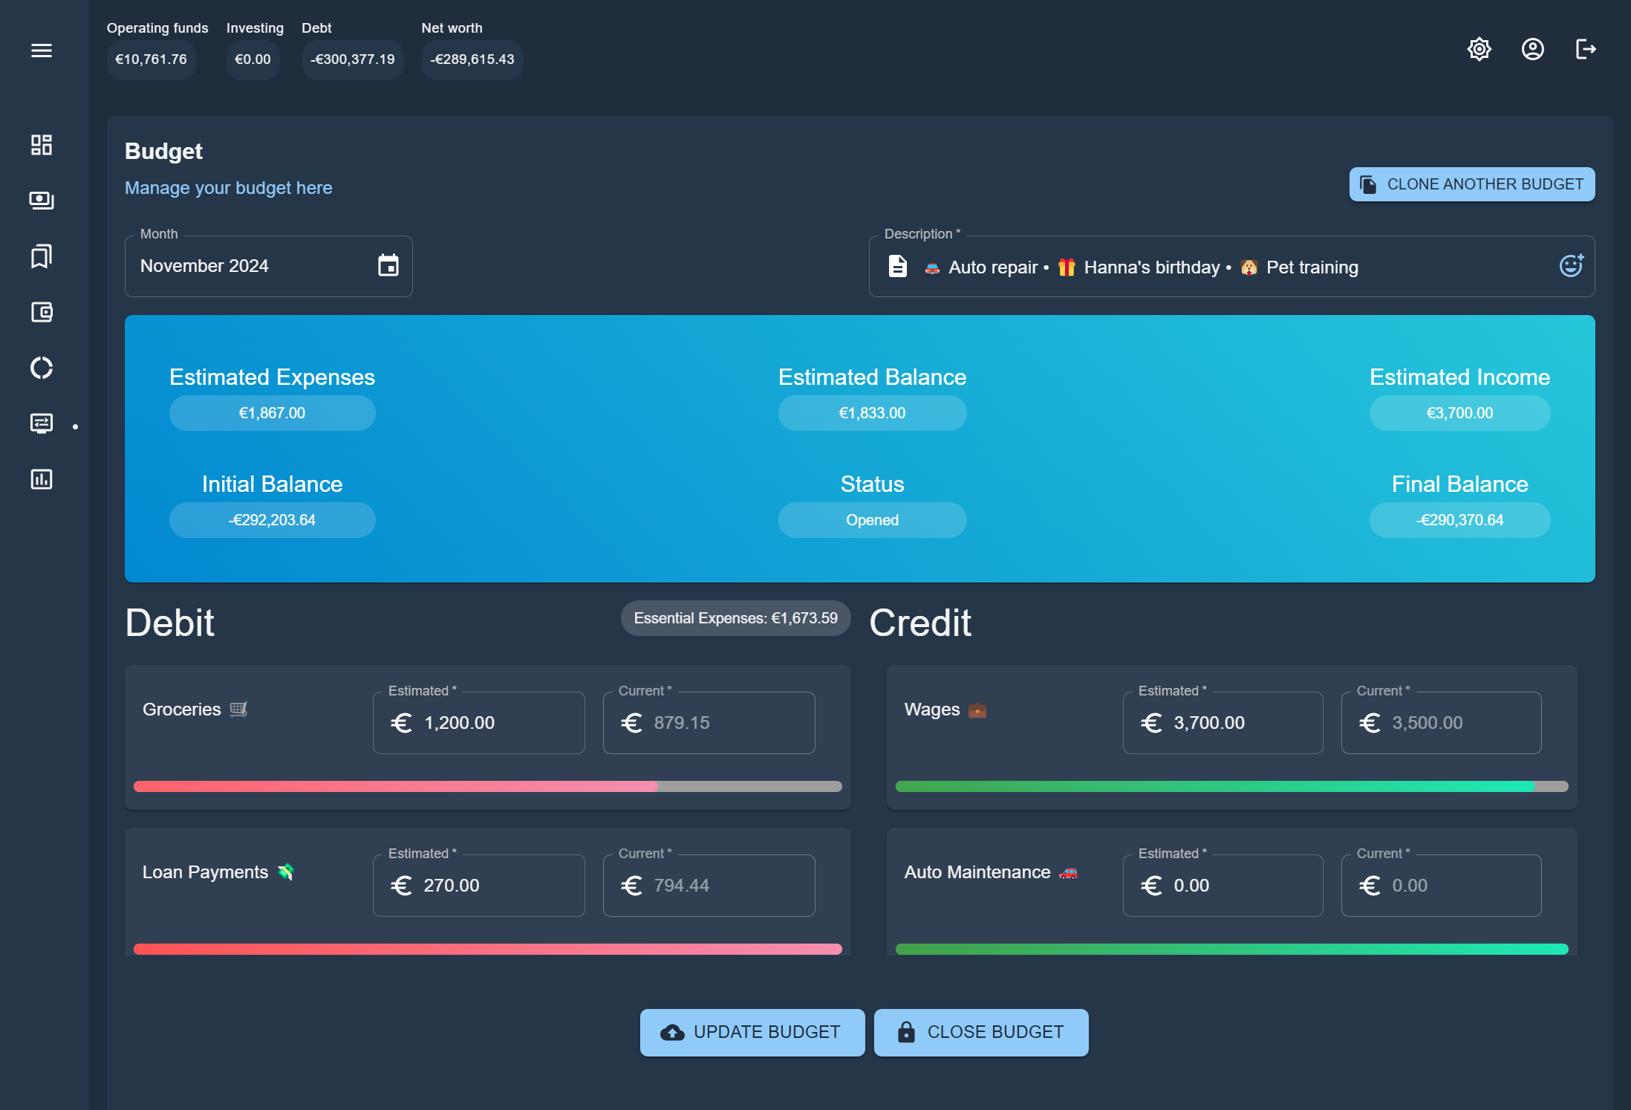
Task: Focus the Wages Estimated amount field
Action: pyautogui.click(x=1233, y=723)
